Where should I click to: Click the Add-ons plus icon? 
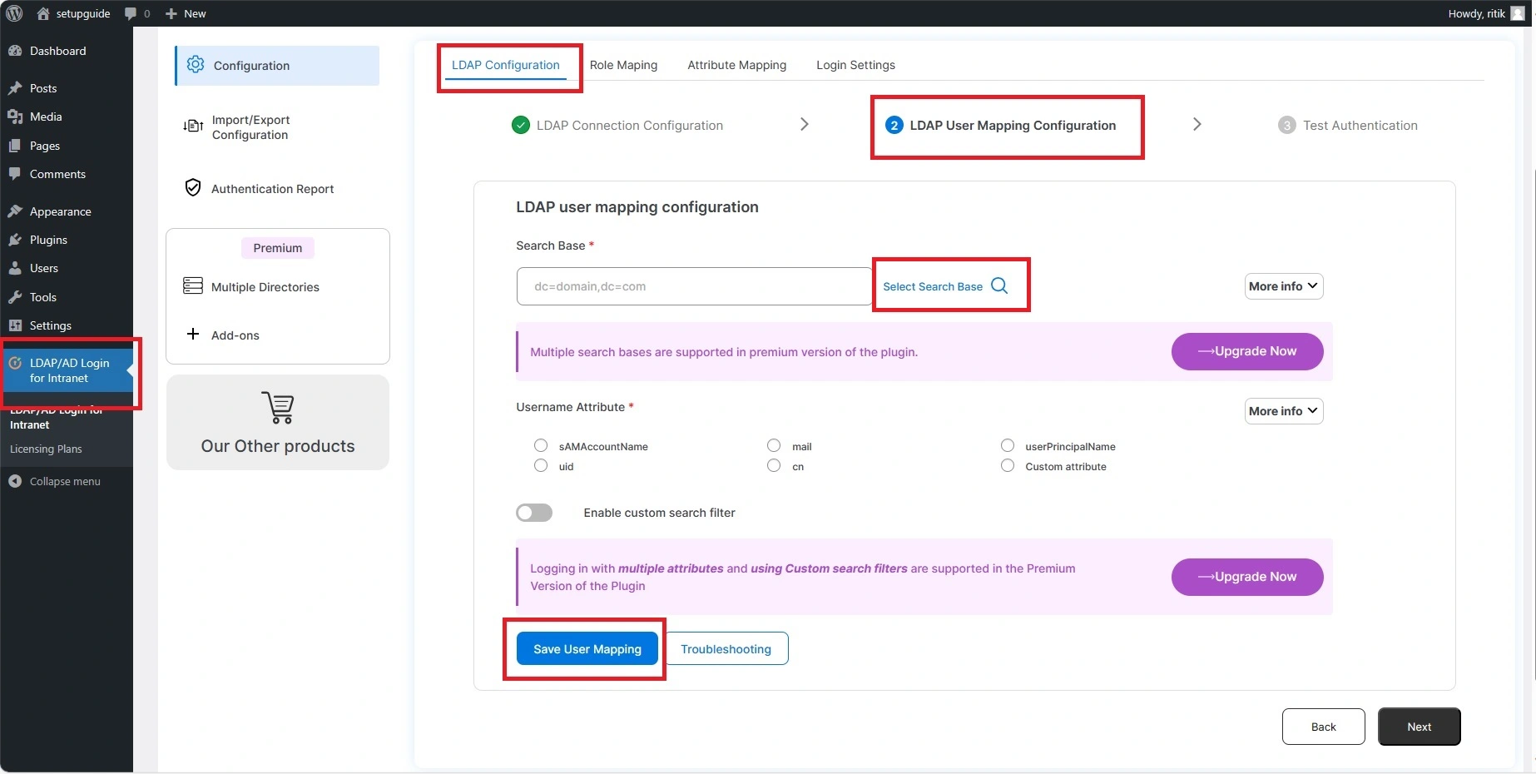click(193, 334)
